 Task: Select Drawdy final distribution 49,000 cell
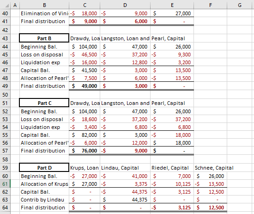pos(85,86)
